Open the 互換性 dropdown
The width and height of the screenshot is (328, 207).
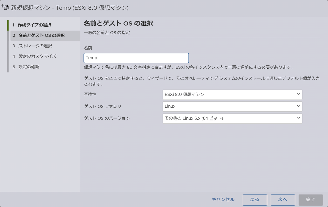click(232, 95)
